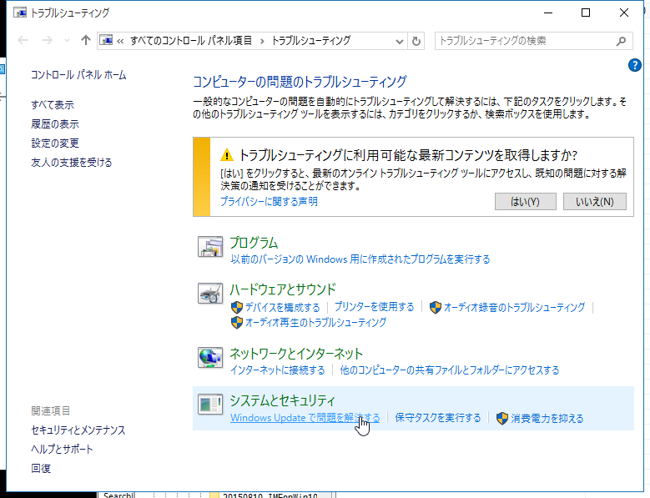Click 設定の変更 in the sidebar
The image size is (650, 498).
[55, 143]
